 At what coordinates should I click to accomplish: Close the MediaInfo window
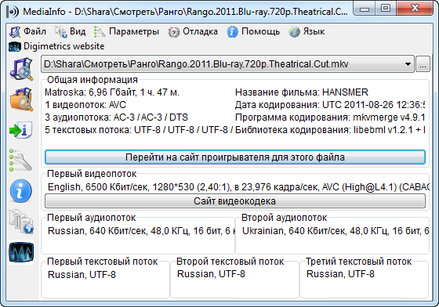tap(415, 9)
